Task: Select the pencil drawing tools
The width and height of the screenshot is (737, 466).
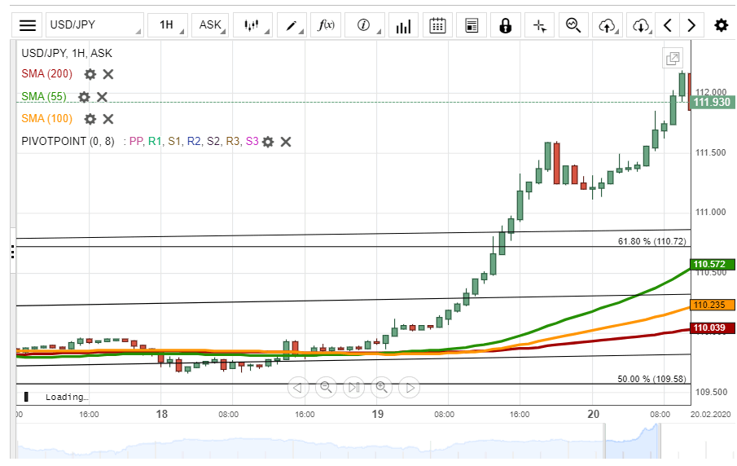Action: (292, 25)
